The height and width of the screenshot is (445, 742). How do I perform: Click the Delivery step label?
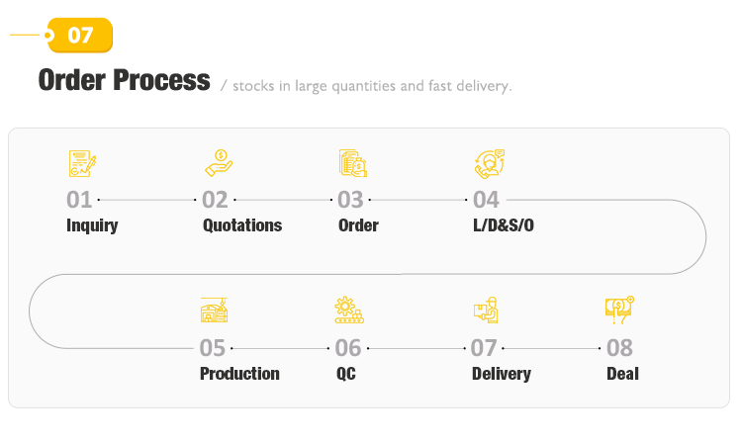click(502, 374)
